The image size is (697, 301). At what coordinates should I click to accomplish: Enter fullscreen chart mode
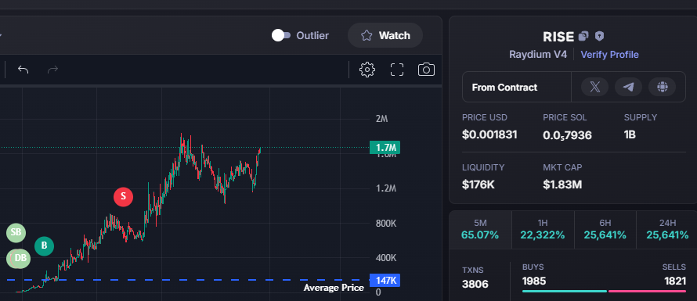point(397,70)
